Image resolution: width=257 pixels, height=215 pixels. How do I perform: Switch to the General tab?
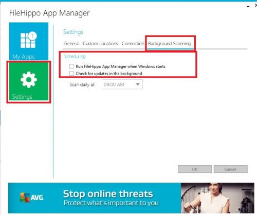tap(71, 44)
